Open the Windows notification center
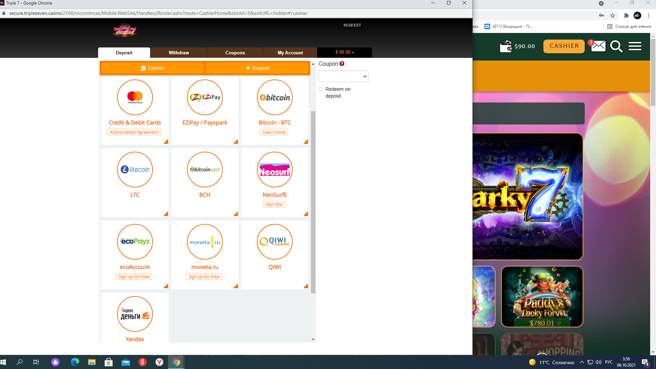The height and width of the screenshot is (369, 656). tap(645, 362)
